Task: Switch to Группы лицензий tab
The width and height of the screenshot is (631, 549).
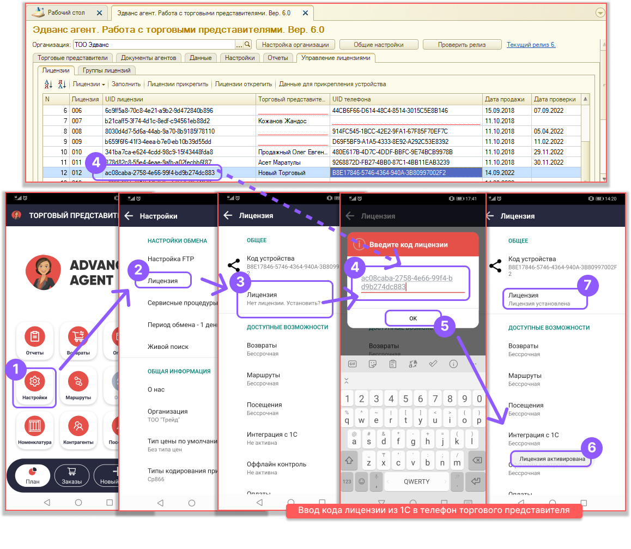Action: [x=107, y=70]
